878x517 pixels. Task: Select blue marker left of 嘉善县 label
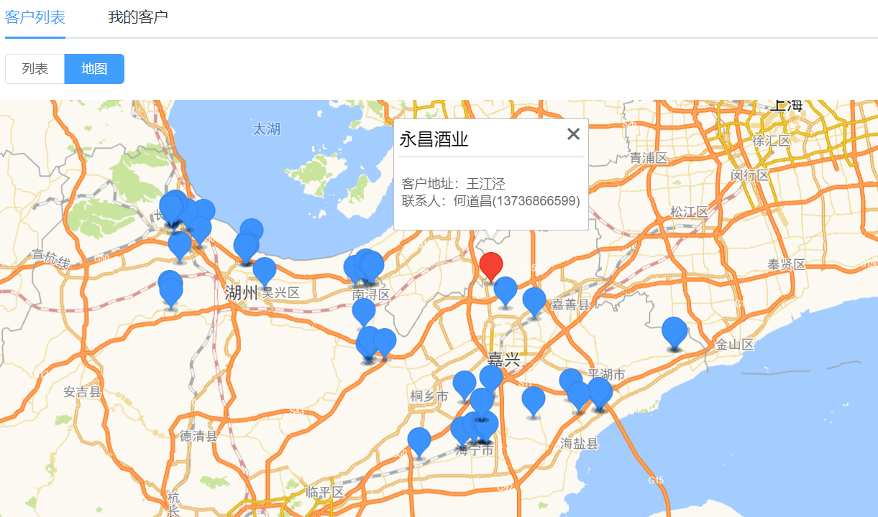534,300
